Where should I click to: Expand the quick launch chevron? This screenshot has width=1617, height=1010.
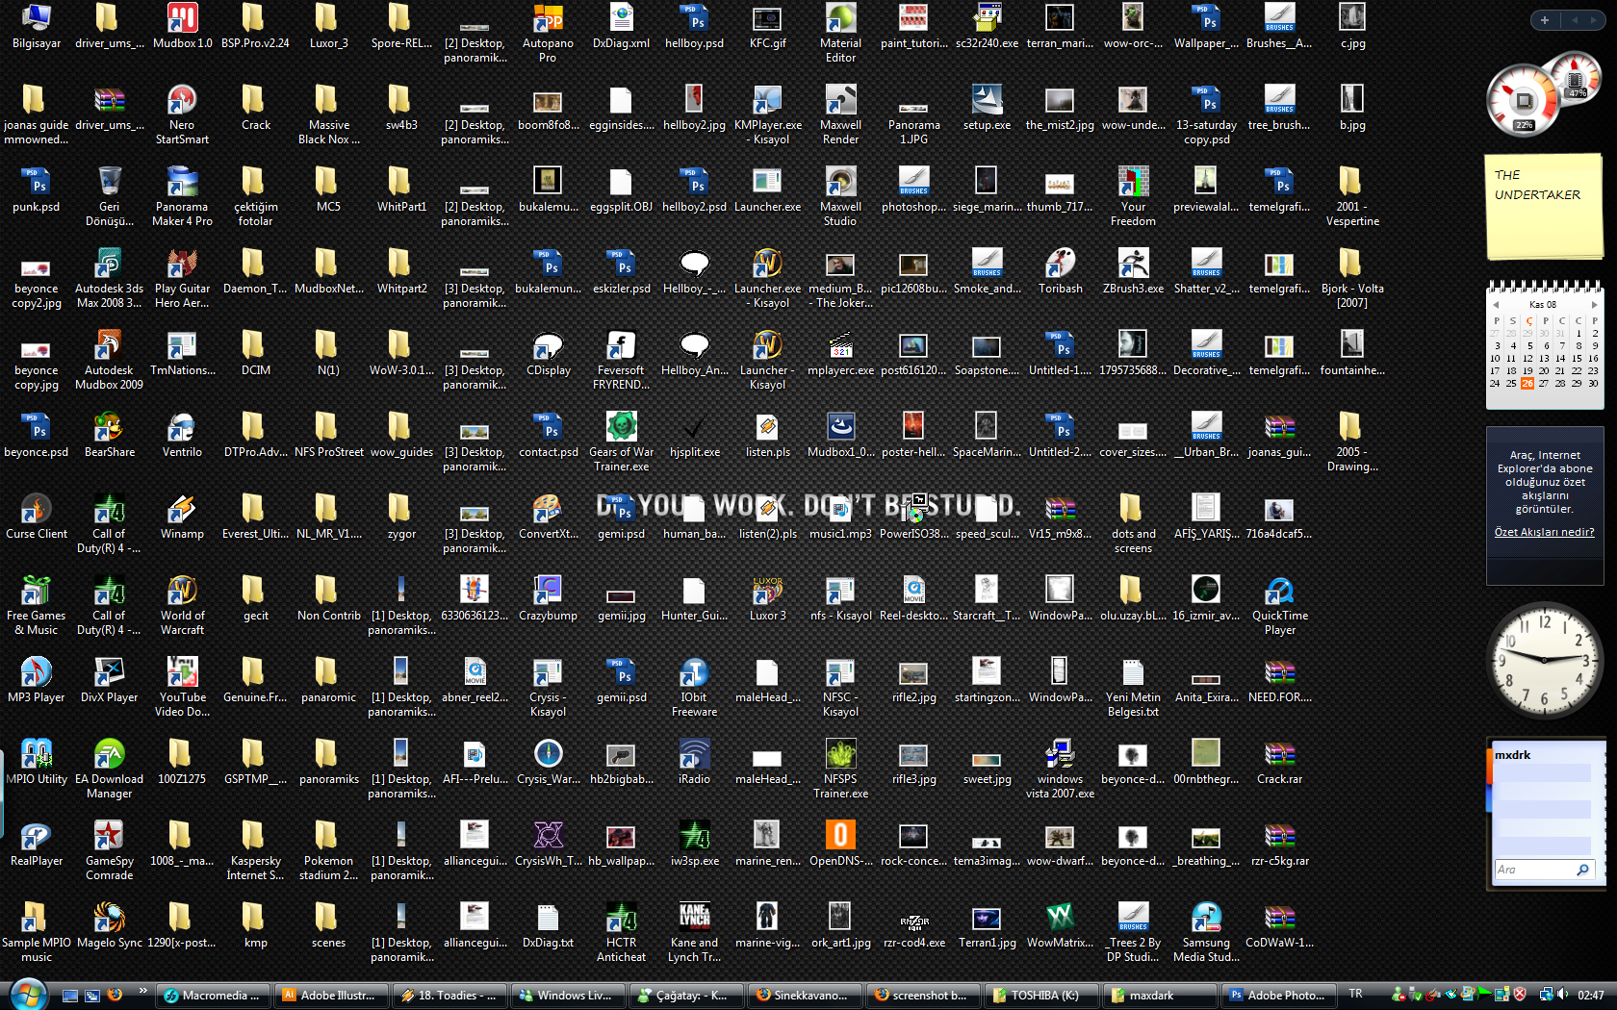[x=142, y=990]
